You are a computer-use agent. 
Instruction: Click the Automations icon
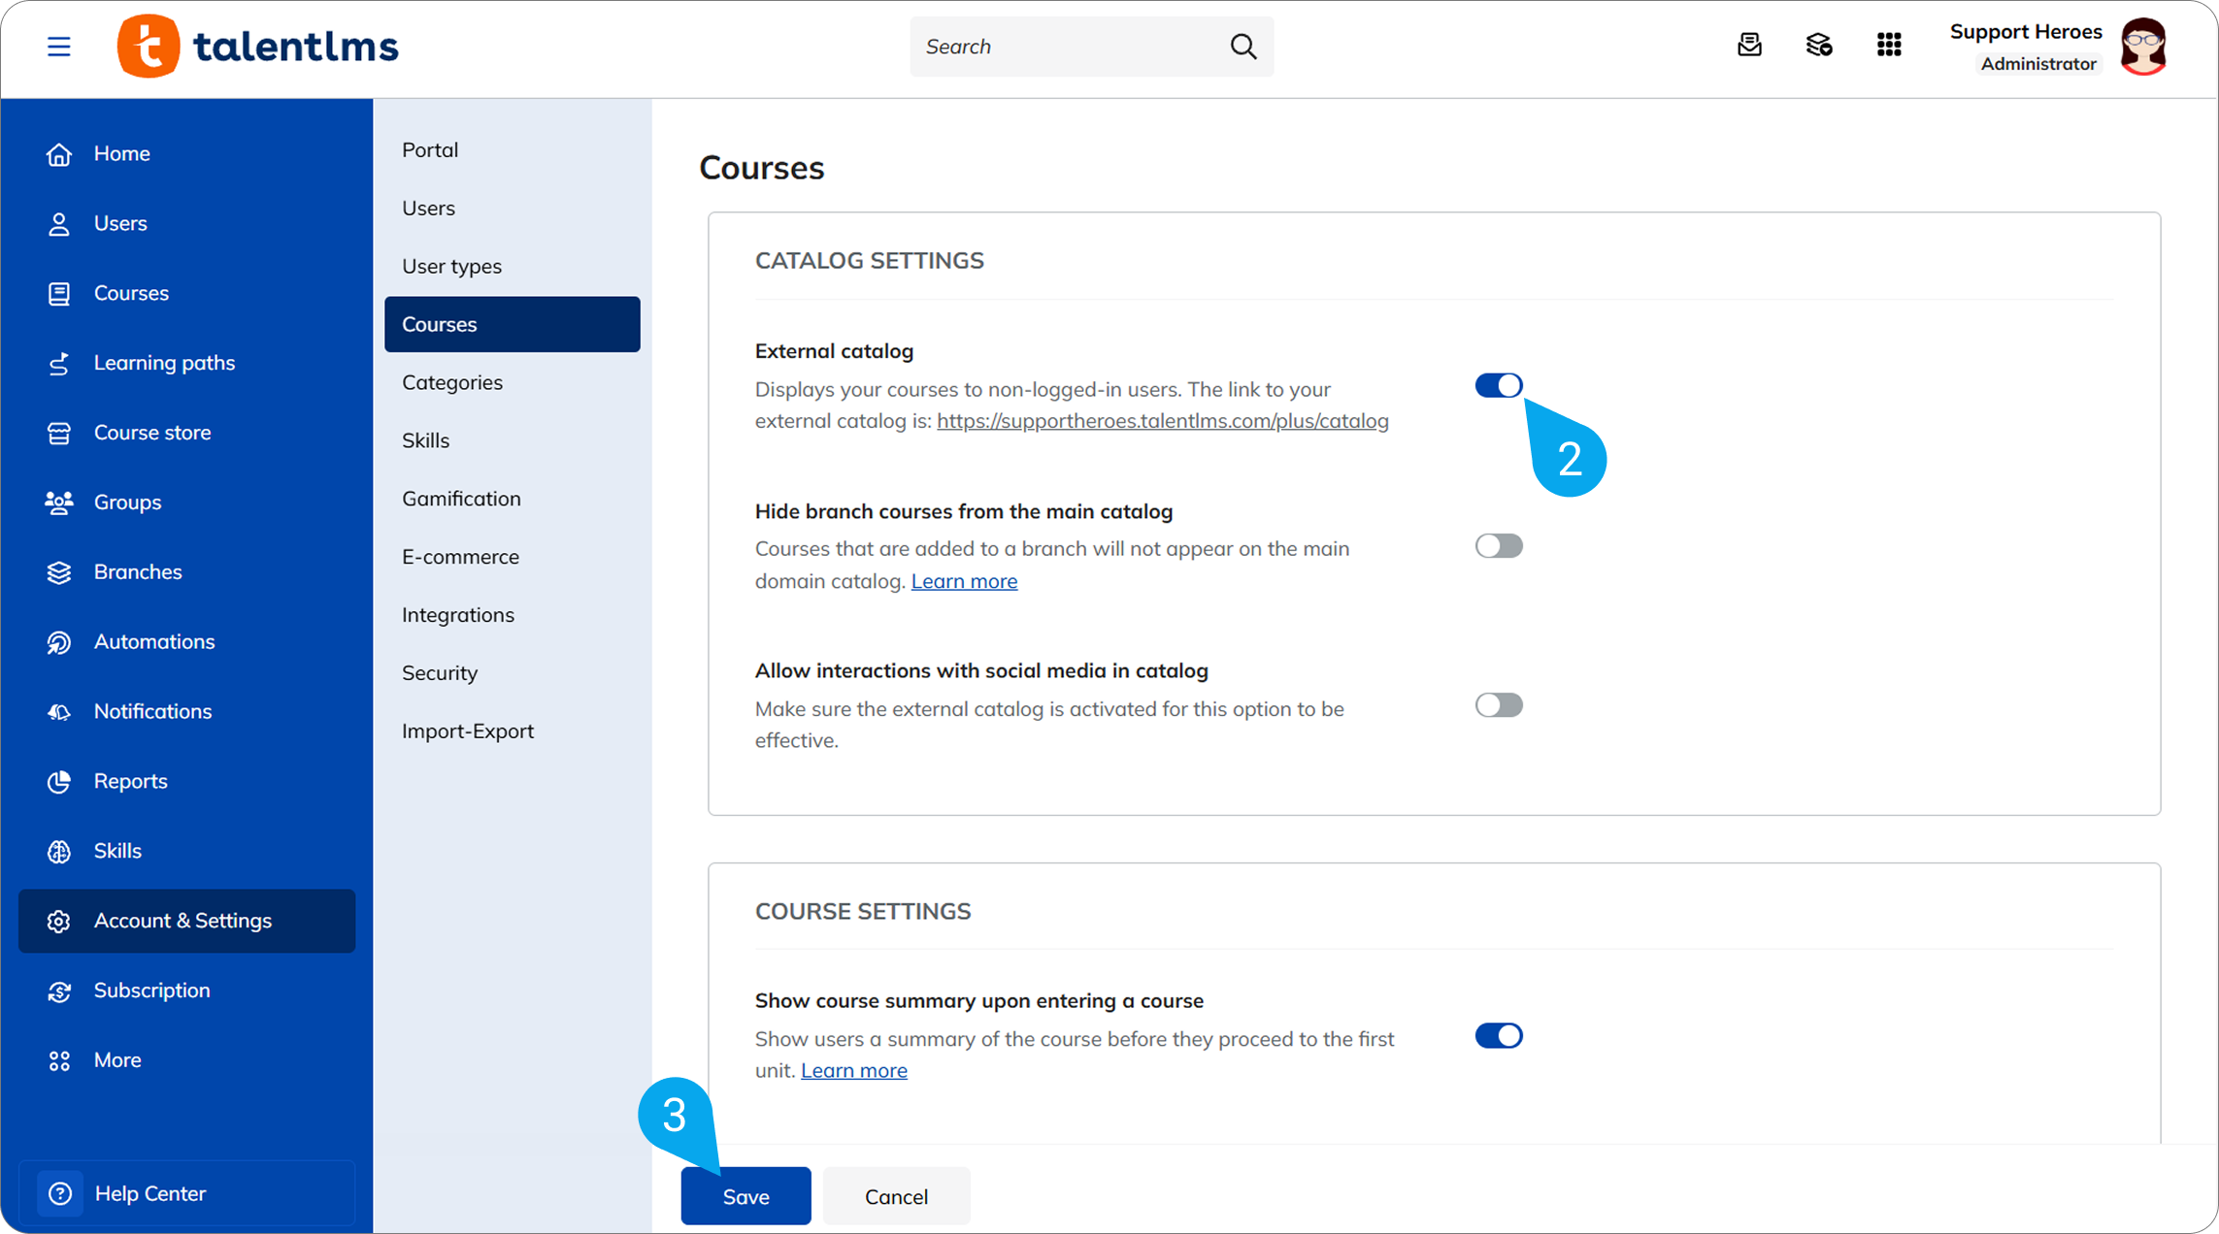(x=59, y=642)
